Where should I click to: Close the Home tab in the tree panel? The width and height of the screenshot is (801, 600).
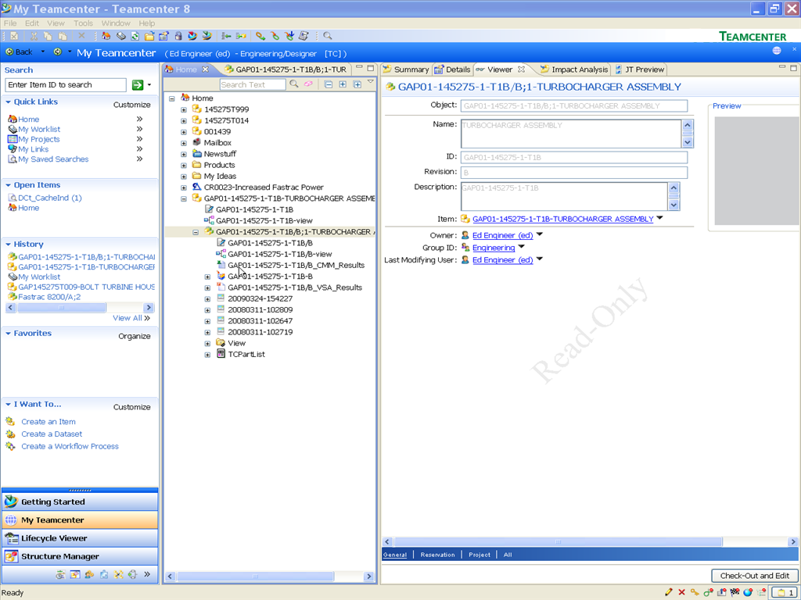[206, 70]
